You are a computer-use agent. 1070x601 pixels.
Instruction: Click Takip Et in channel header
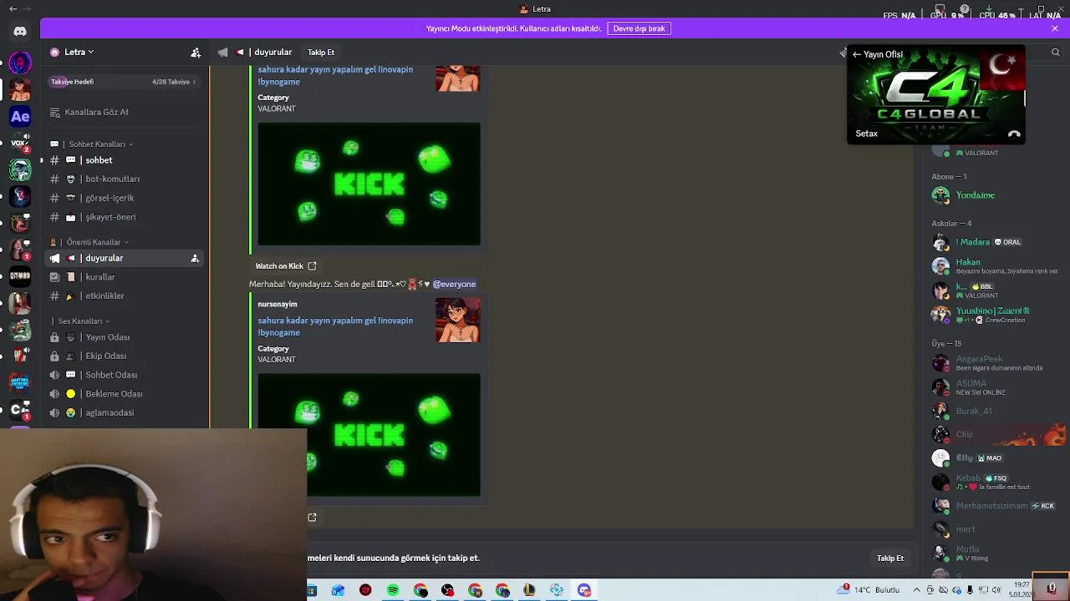coord(321,52)
